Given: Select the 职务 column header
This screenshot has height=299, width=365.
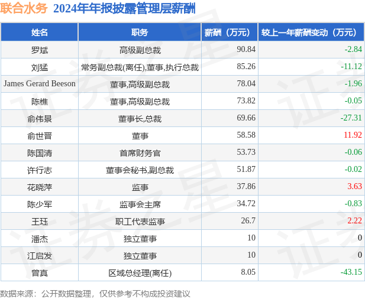Looking at the screenshot, I should coord(140,32).
